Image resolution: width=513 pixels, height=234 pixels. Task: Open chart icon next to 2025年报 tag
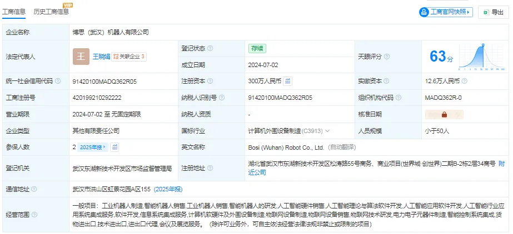point(114,147)
